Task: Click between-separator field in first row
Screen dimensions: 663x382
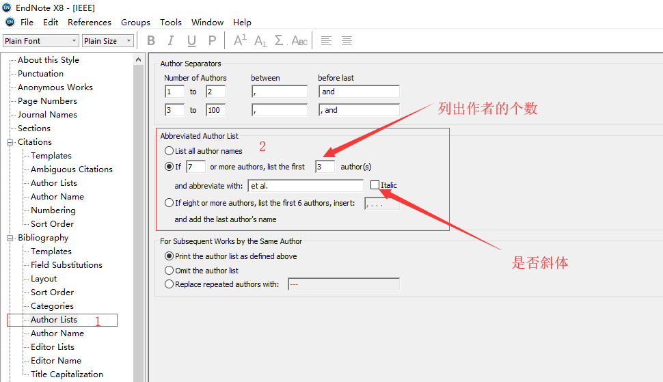Action: (x=280, y=92)
